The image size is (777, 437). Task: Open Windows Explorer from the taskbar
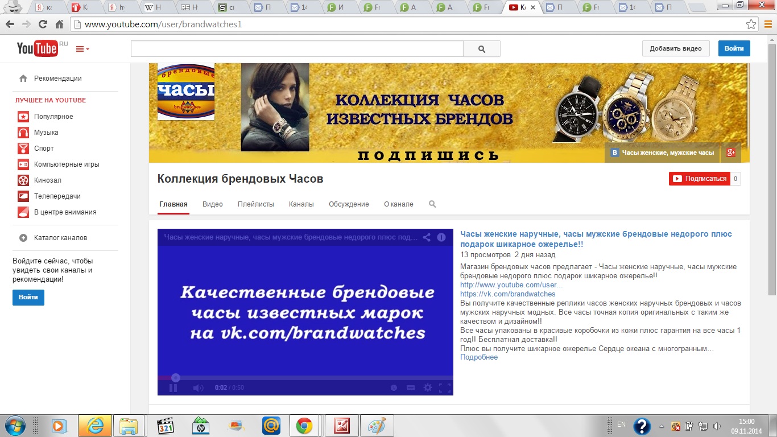[x=129, y=425]
